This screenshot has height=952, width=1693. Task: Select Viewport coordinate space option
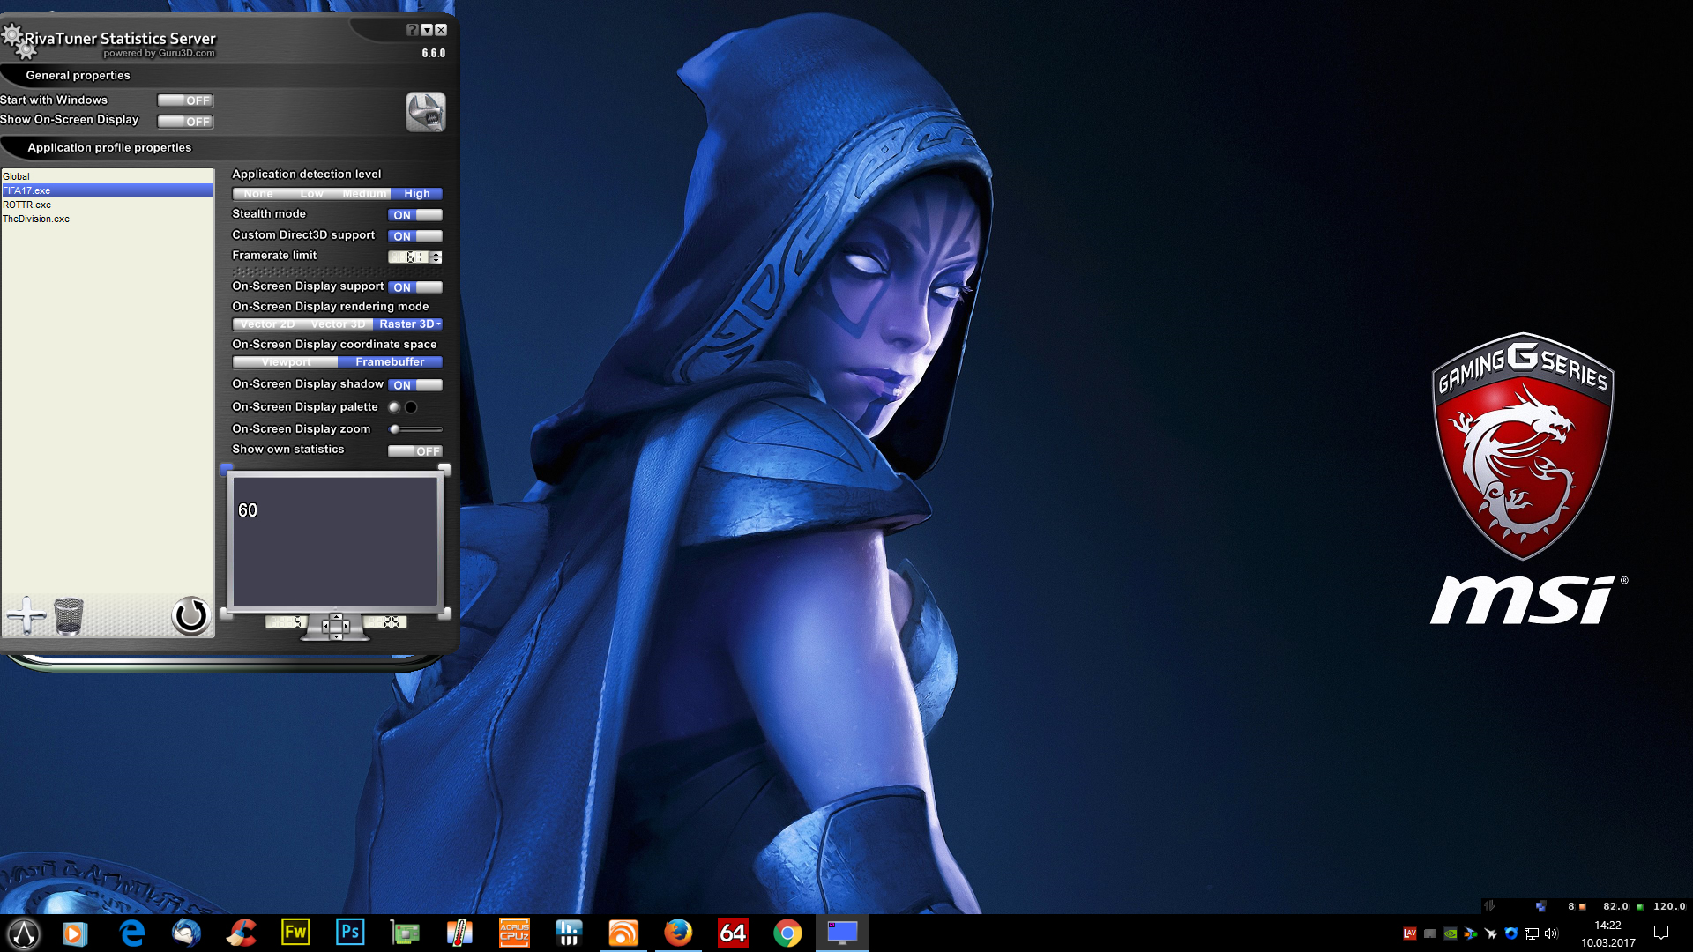pyautogui.click(x=286, y=362)
